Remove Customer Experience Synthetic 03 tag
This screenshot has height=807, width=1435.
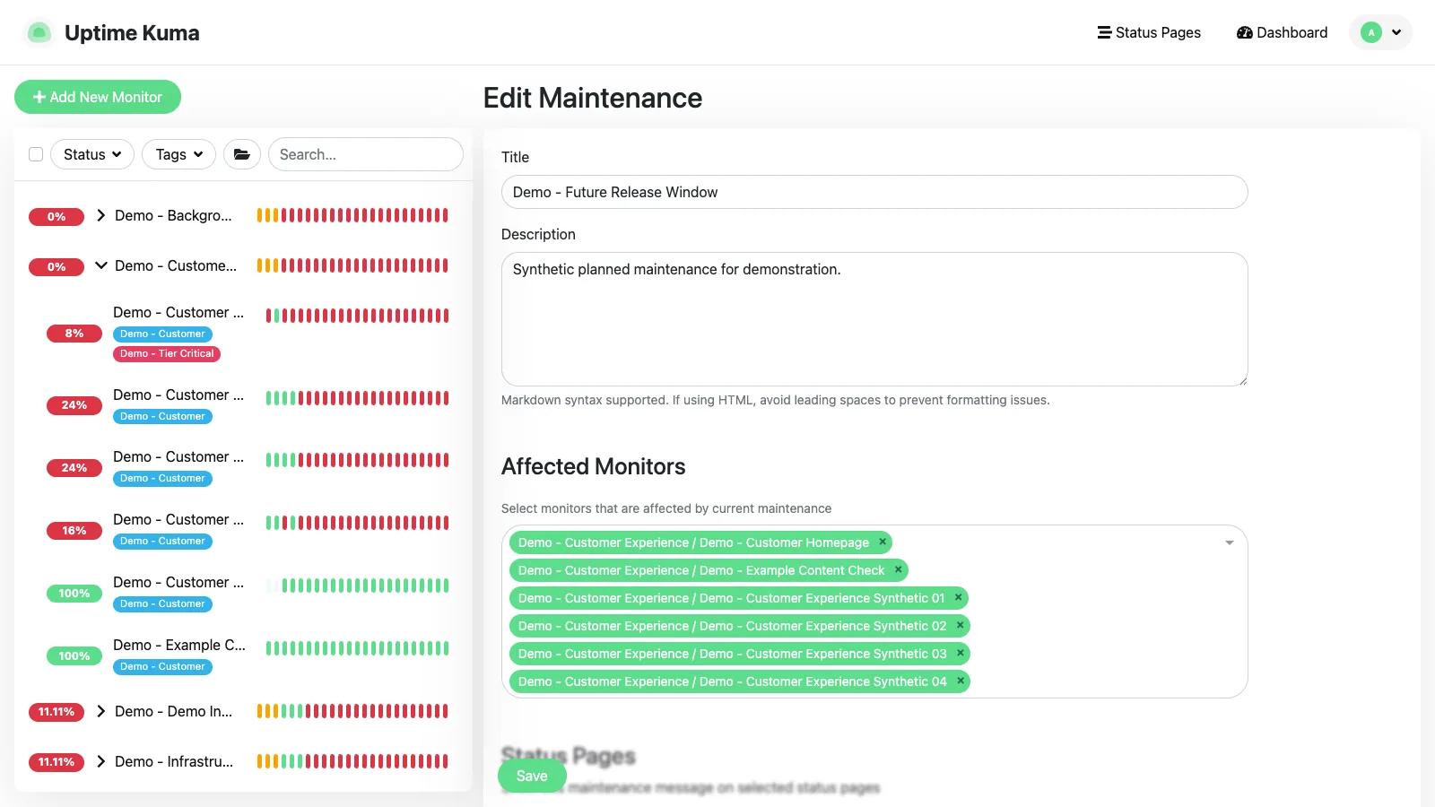pos(960,653)
